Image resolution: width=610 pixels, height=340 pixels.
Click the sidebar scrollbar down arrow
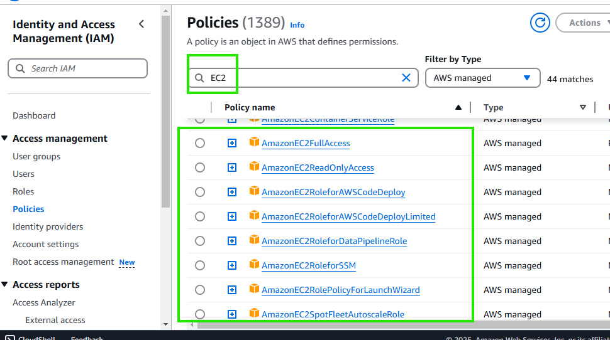click(x=166, y=324)
